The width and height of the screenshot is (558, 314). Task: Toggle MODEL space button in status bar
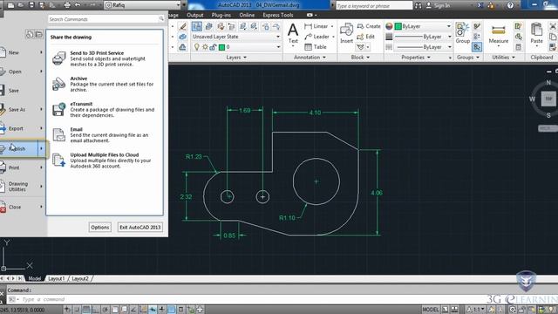(x=430, y=310)
